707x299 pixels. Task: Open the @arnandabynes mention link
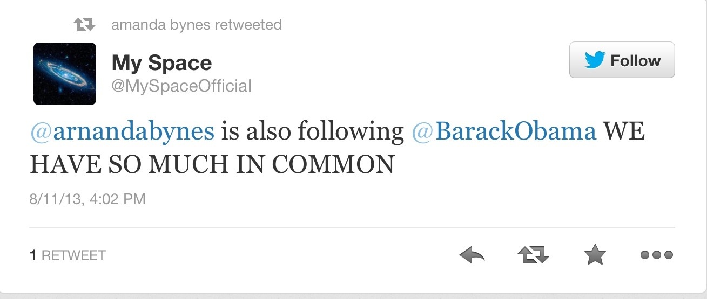click(122, 133)
